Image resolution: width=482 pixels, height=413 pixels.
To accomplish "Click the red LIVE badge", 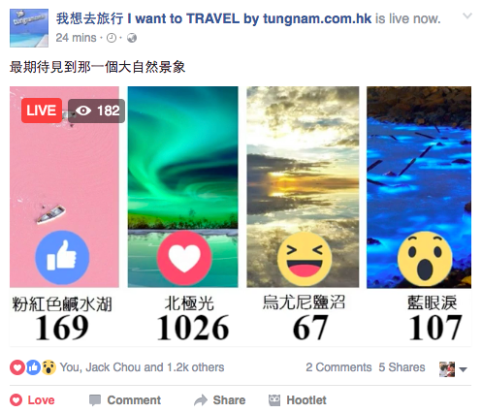I will pyautogui.click(x=42, y=111).
